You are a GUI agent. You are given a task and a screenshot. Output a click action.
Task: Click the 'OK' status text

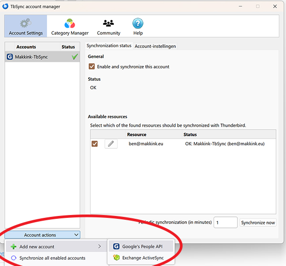(93, 88)
